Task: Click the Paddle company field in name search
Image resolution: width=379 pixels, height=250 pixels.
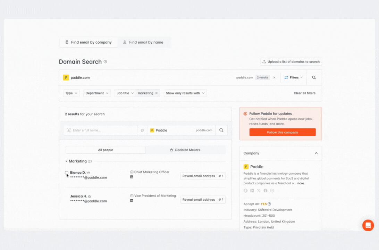Action: pos(181,130)
